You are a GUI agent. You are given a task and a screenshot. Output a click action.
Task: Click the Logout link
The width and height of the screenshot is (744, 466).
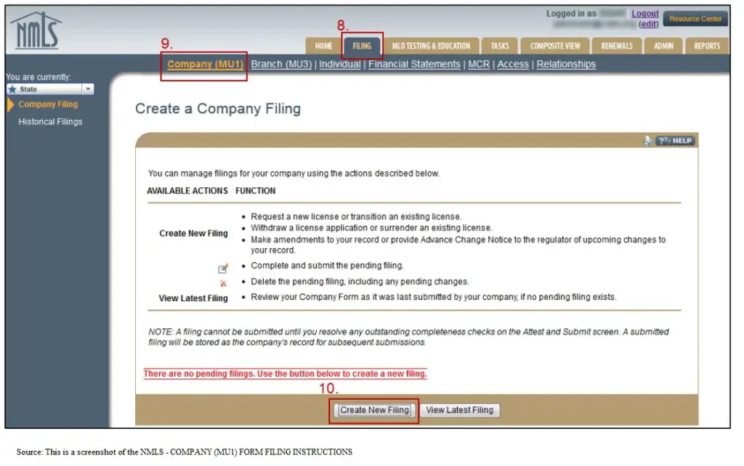click(645, 14)
